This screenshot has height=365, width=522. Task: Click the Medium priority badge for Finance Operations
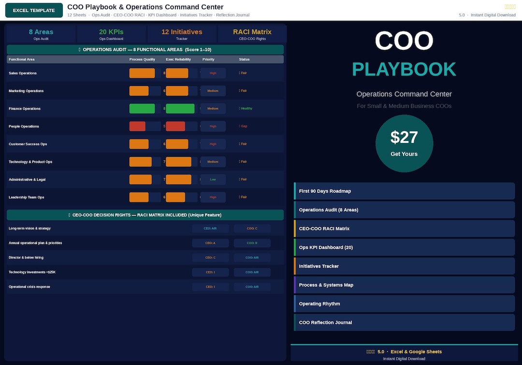[x=213, y=108]
